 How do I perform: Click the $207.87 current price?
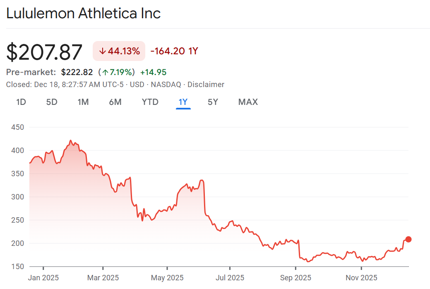[x=44, y=53]
